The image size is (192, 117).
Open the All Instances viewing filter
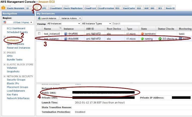pos(64,24)
